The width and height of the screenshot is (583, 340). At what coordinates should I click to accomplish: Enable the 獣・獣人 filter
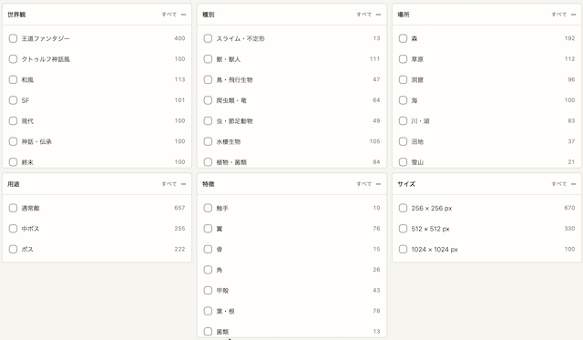coord(208,58)
